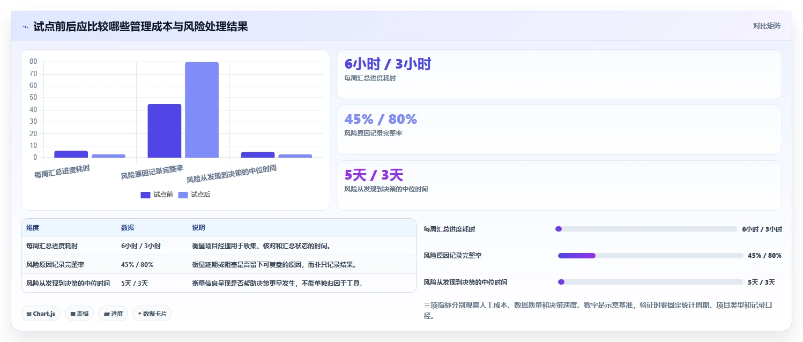The image size is (803, 342).
Task: Click the 对比矩阵 label in header
Action: click(x=767, y=26)
